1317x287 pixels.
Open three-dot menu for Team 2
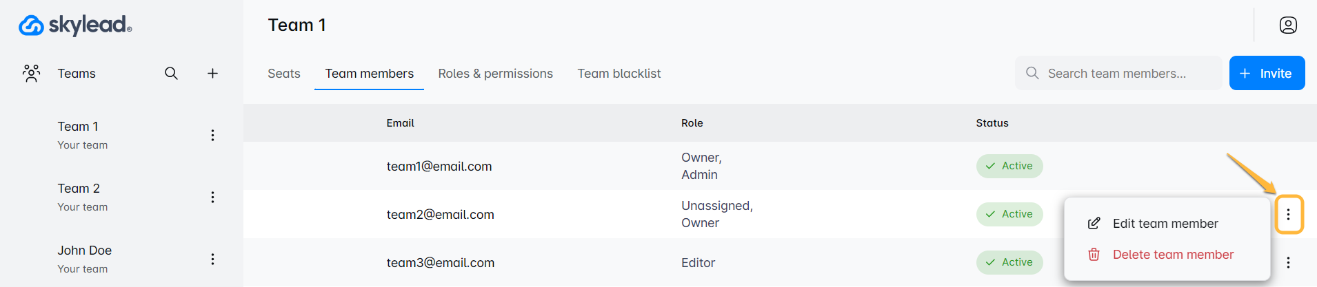[212, 198]
